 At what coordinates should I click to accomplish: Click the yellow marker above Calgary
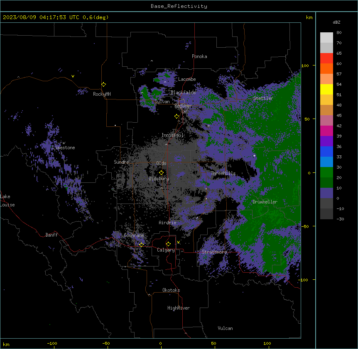pyautogui.click(x=168, y=244)
